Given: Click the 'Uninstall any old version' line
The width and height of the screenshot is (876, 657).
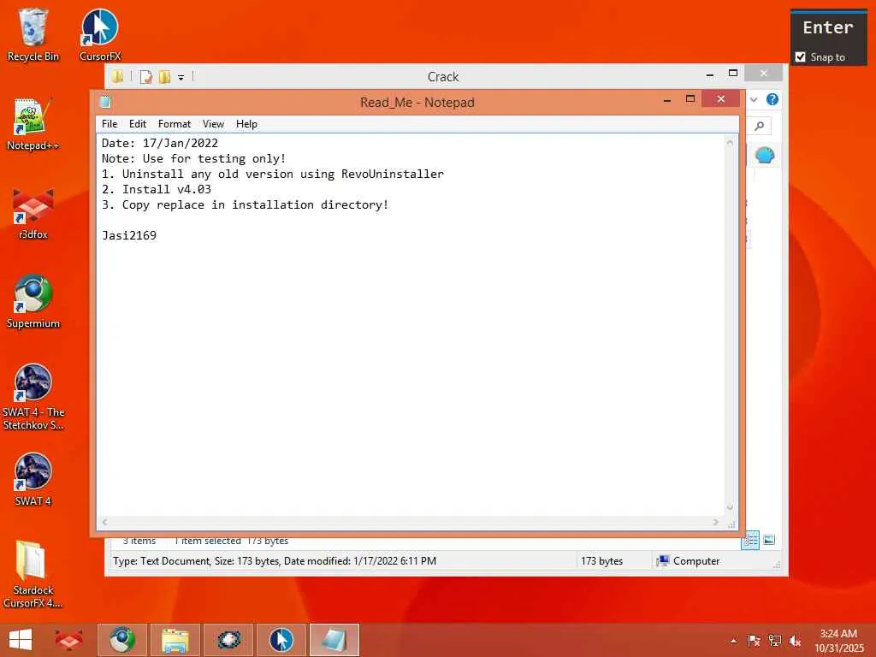Looking at the screenshot, I should click(x=273, y=174).
